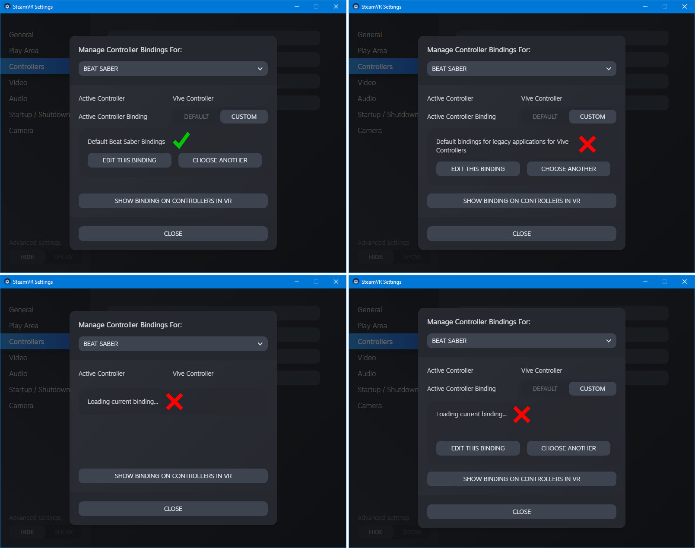
Task: Click 'Vive Controller' label in bottom-right window
Action: tap(542, 371)
